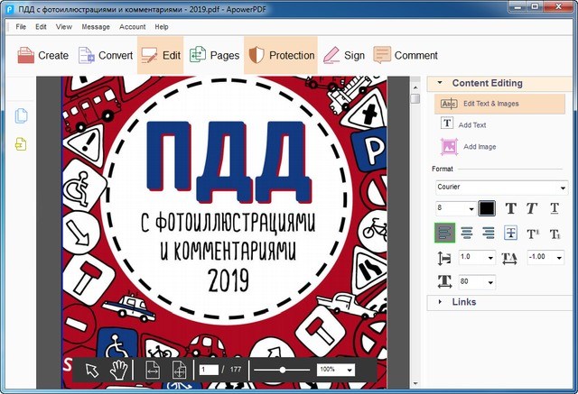Open the black text color swatch
The image size is (578, 394).
pyautogui.click(x=487, y=208)
